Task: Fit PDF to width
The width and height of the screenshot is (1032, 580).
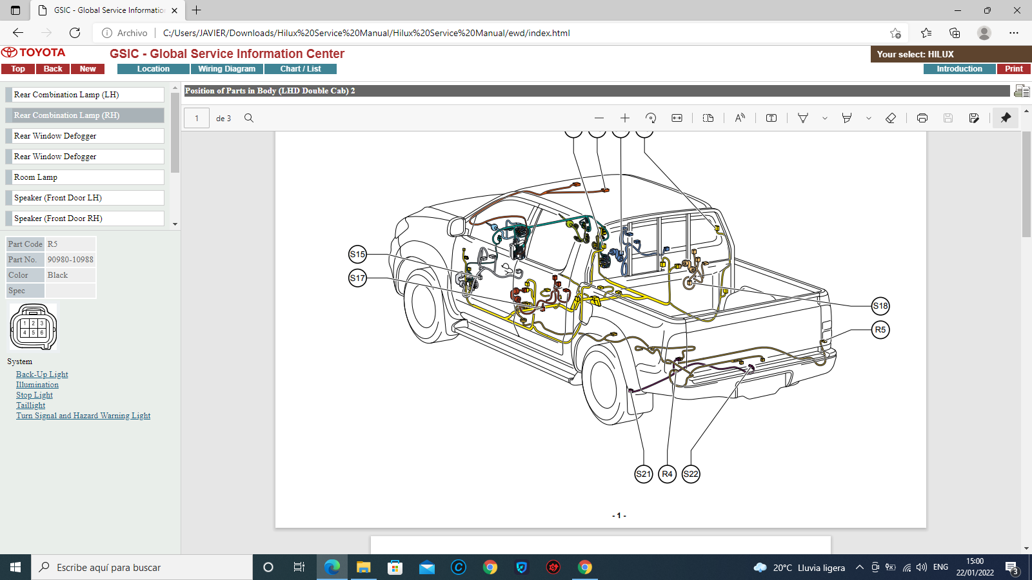Action: tap(677, 118)
